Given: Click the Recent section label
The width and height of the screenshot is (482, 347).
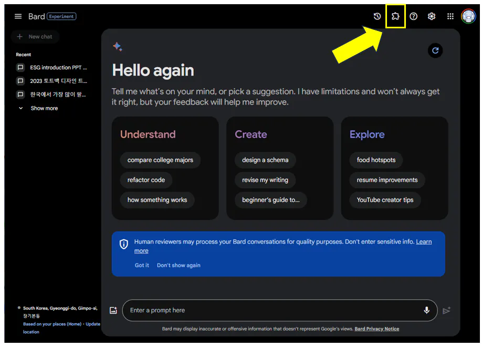Looking at the screenshot, I should click(x=23, y=55).
